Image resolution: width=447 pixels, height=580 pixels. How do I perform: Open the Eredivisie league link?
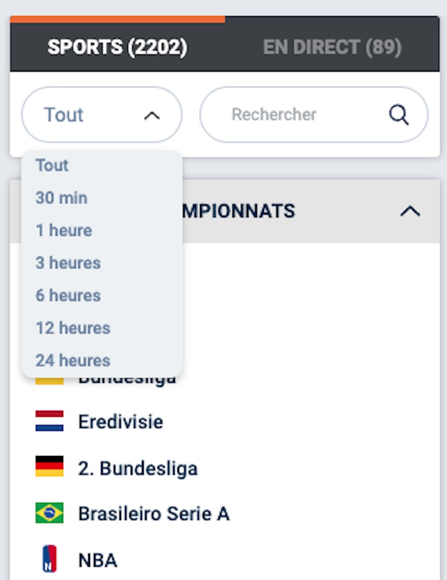(121, 421)
